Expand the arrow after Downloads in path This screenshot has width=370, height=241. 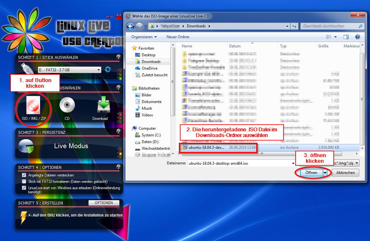pos(209,26)
